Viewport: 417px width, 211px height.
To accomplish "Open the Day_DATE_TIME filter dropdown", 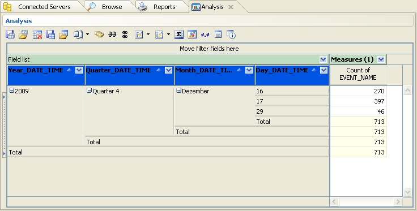I will tap(324, 70).
